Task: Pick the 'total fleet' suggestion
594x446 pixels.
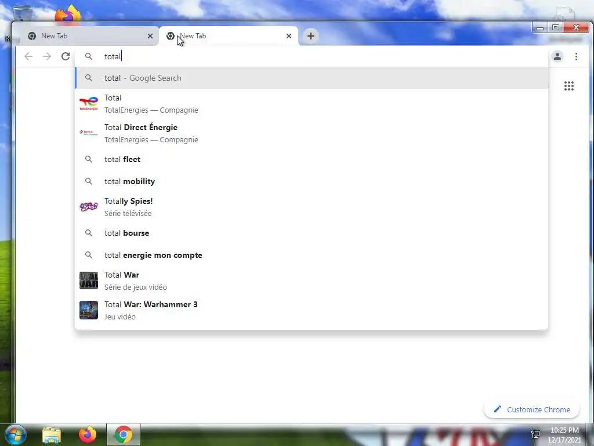Action: (x=312, y=159)
